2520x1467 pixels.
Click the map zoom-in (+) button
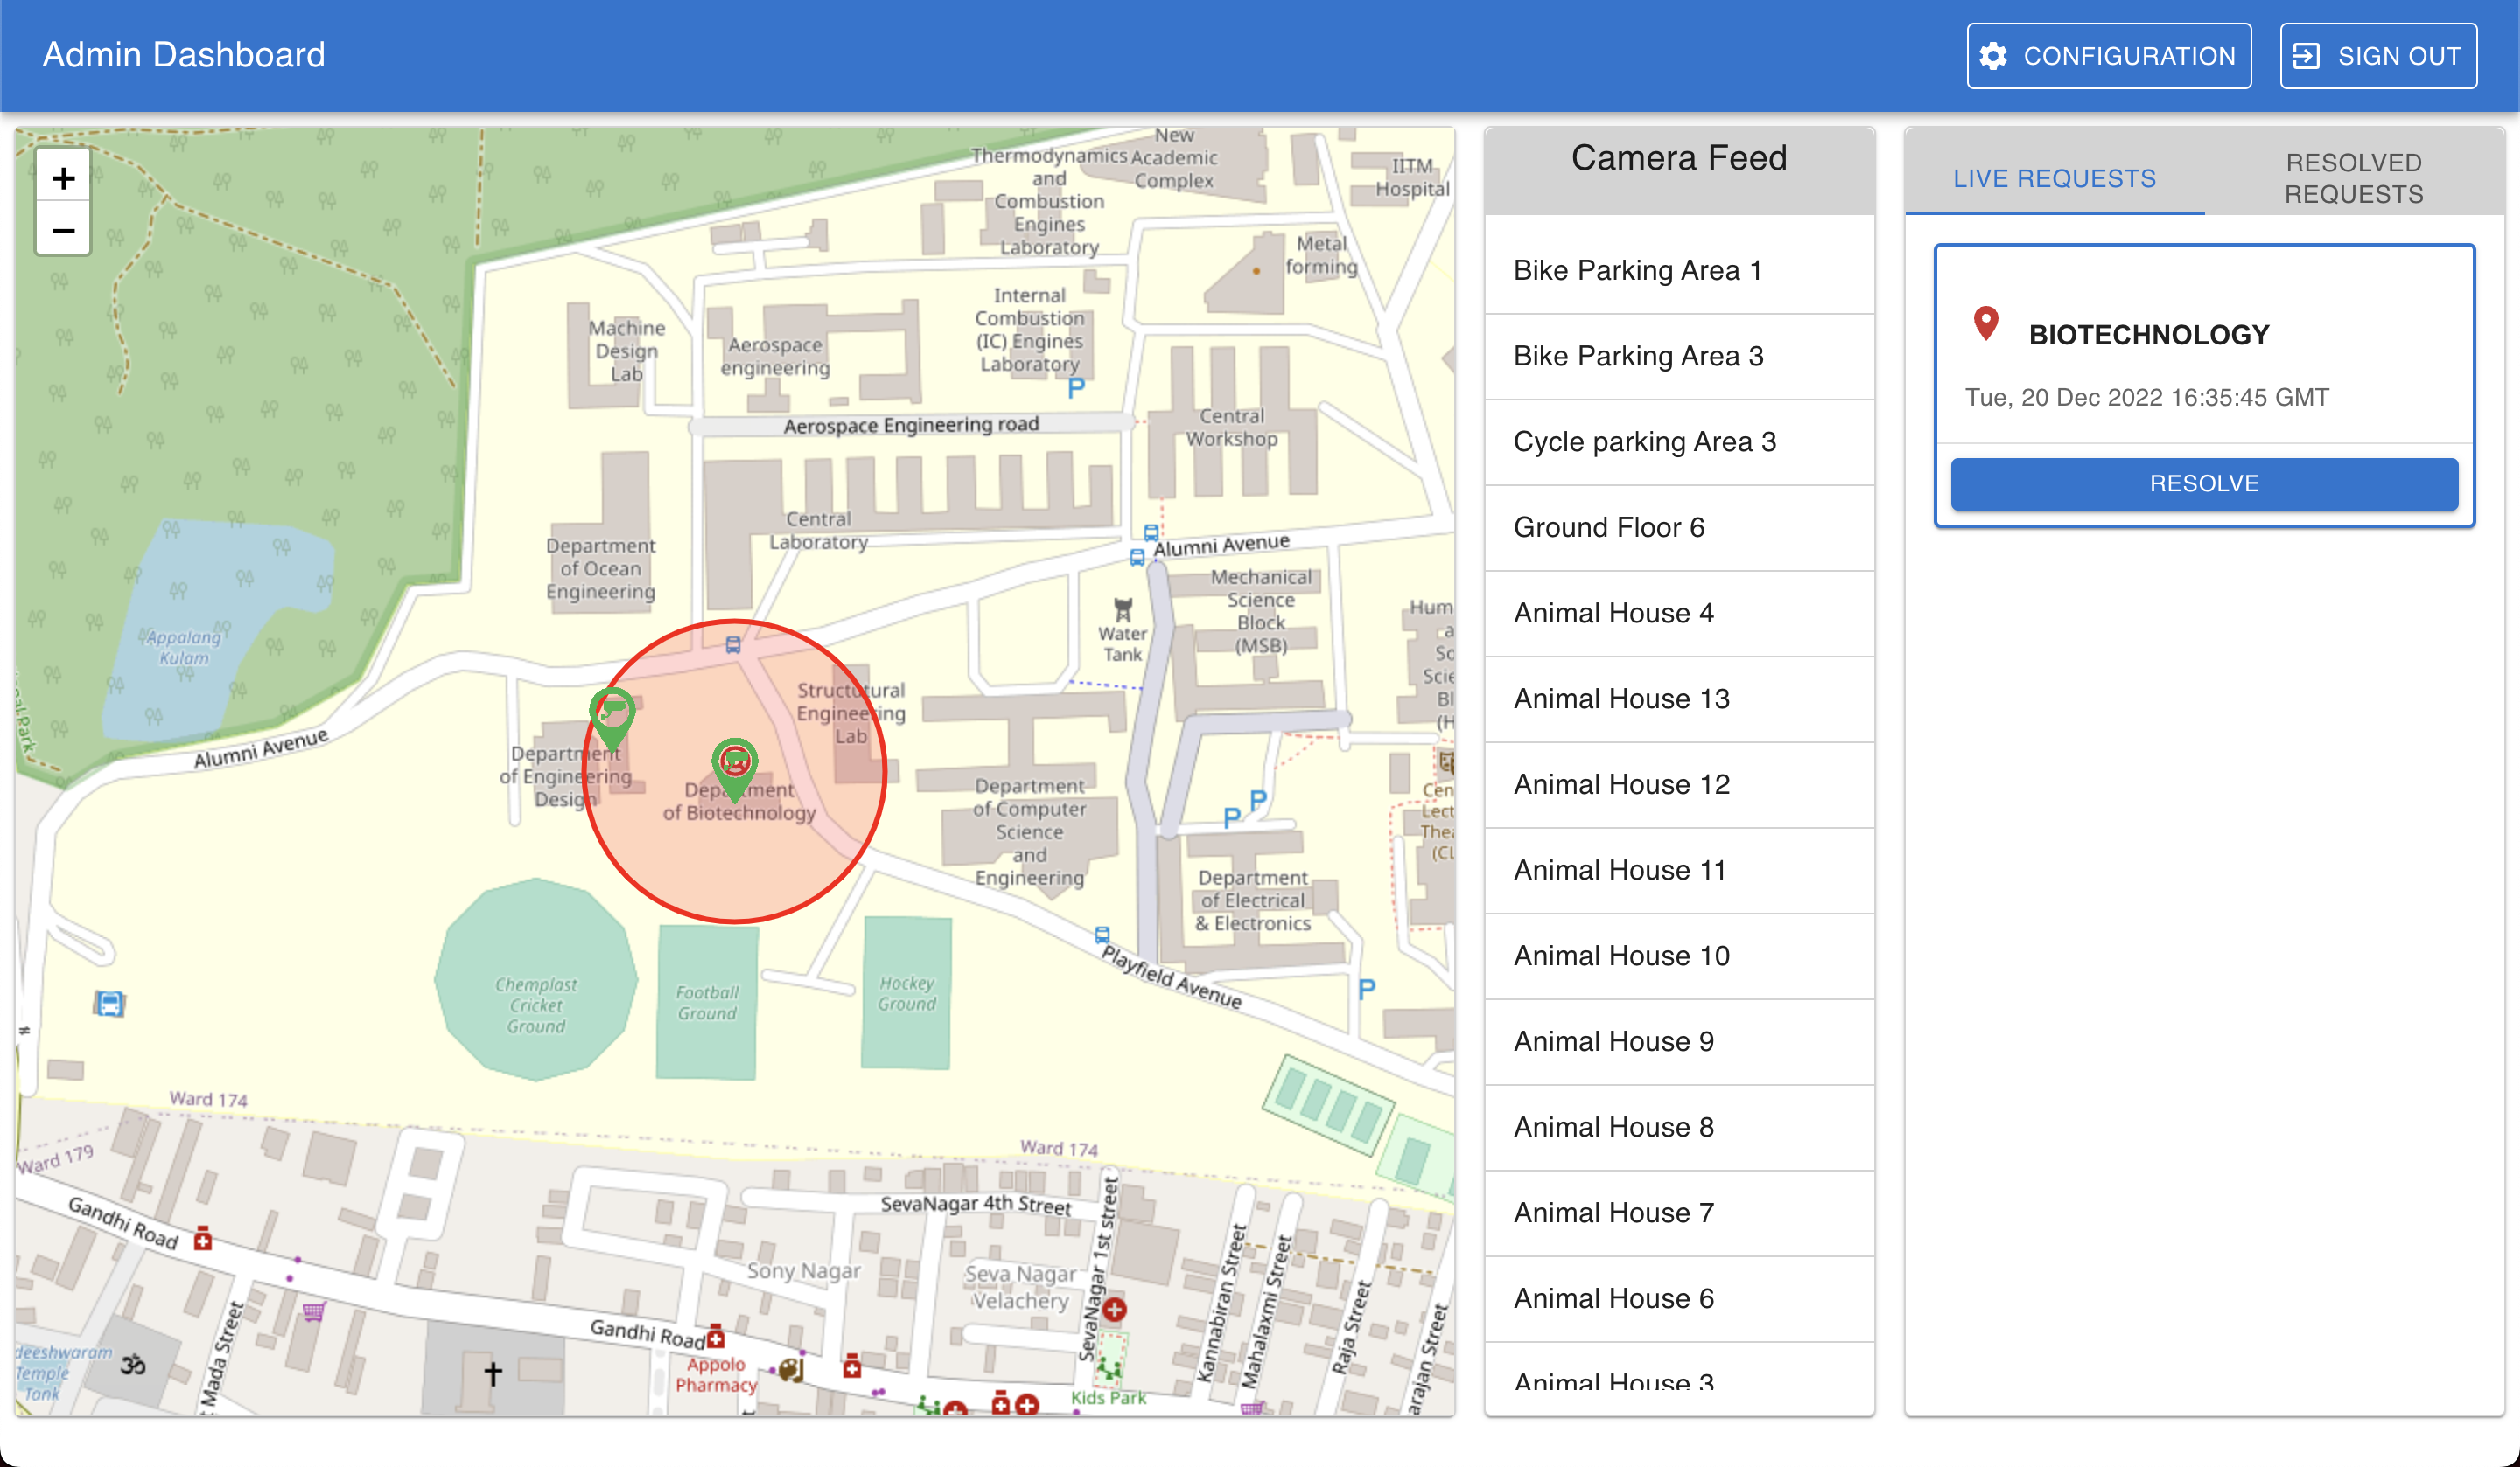point(63,177)
